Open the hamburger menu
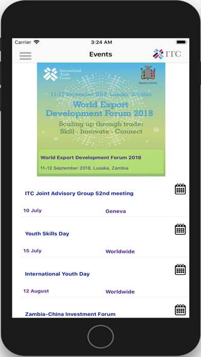201x357 pixels. click(25, 56)
